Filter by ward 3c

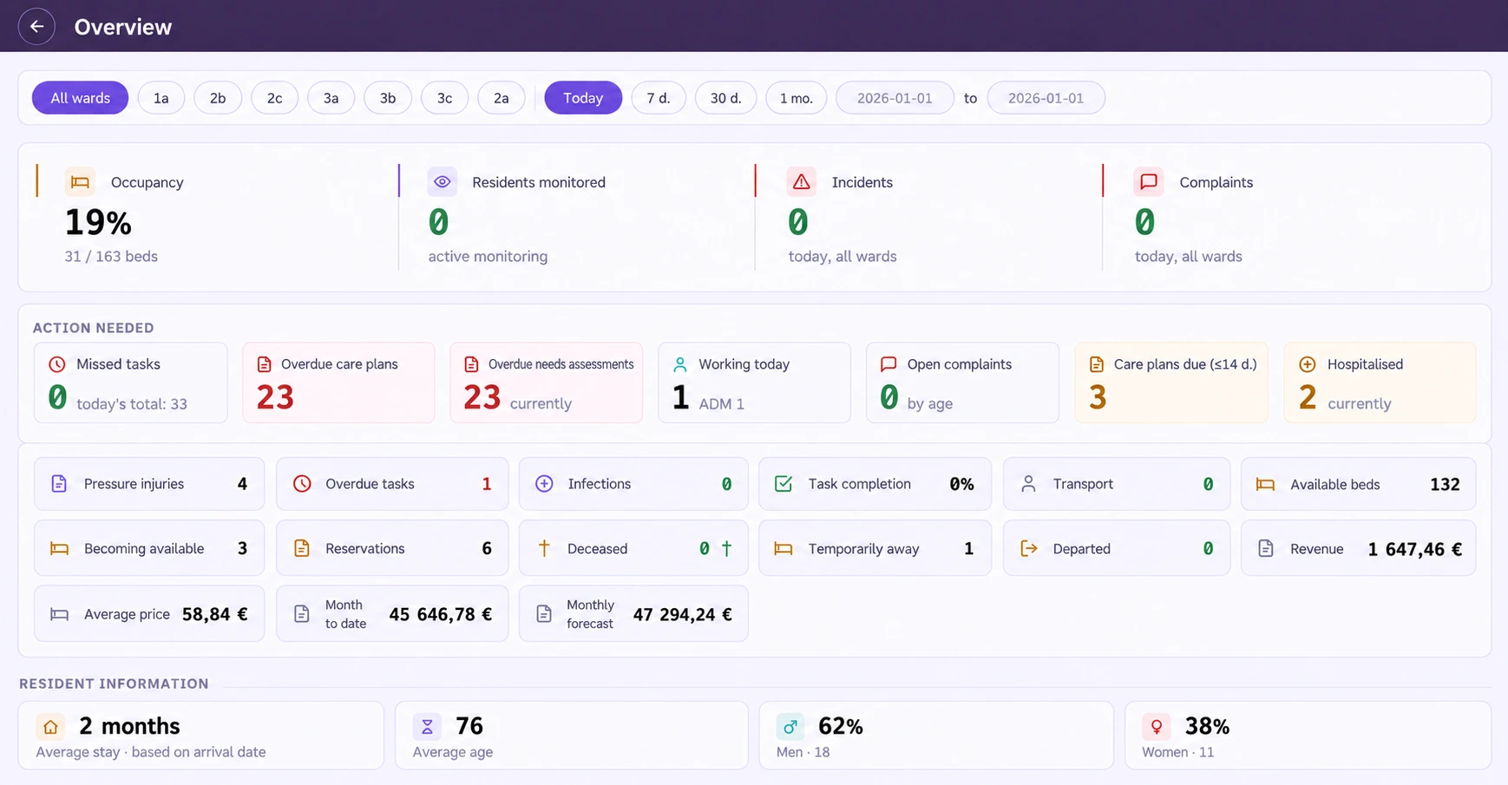444,98
